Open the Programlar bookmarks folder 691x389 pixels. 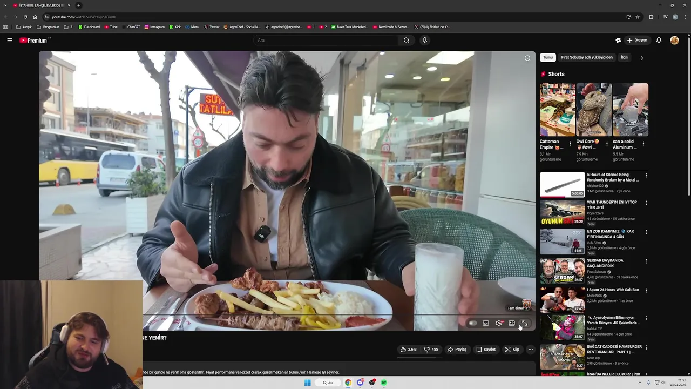coord(48,27)
